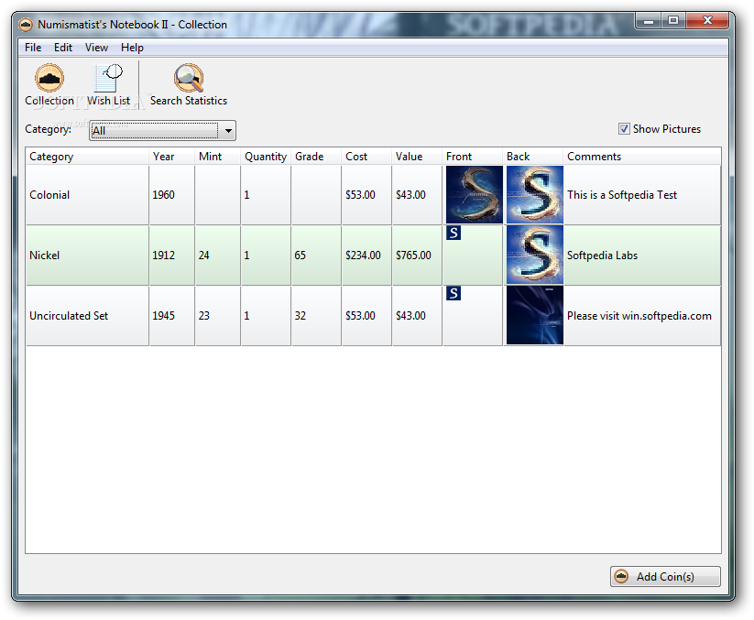Viewport: 754px width, 620px height.
Task: Click mint value 23 cell
Action: tap(217, 316)
